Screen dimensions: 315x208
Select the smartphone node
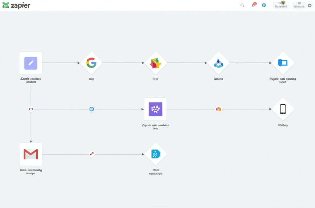point(283,109)
